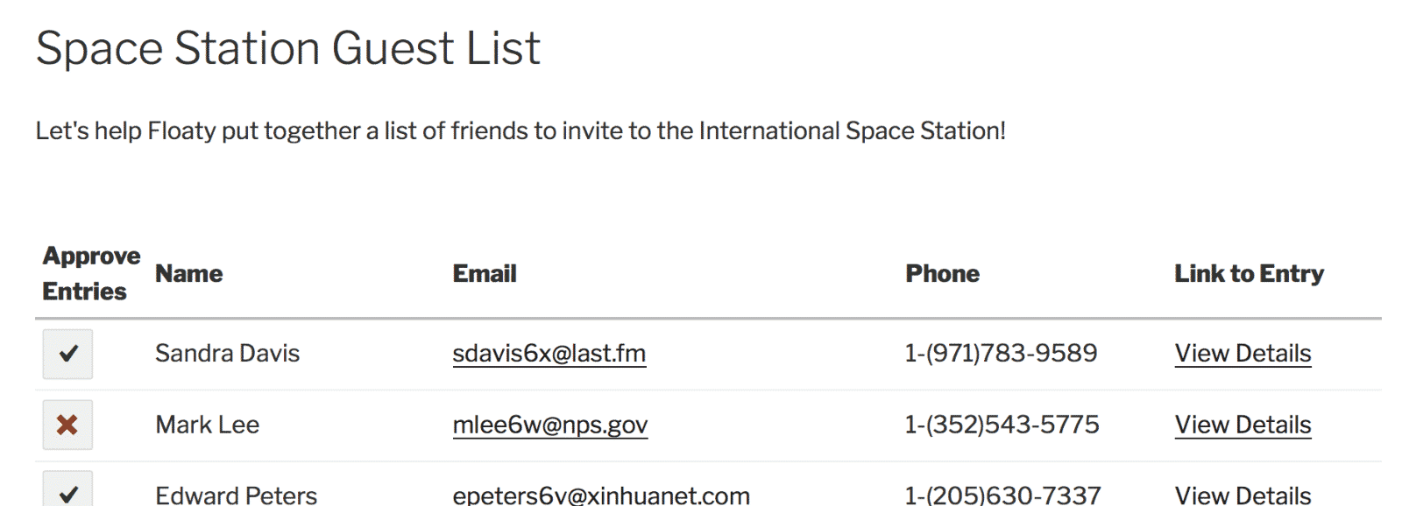Open email link epeters6v@xinhuanet.com
Screen dimensions: 1402x506
601,495
